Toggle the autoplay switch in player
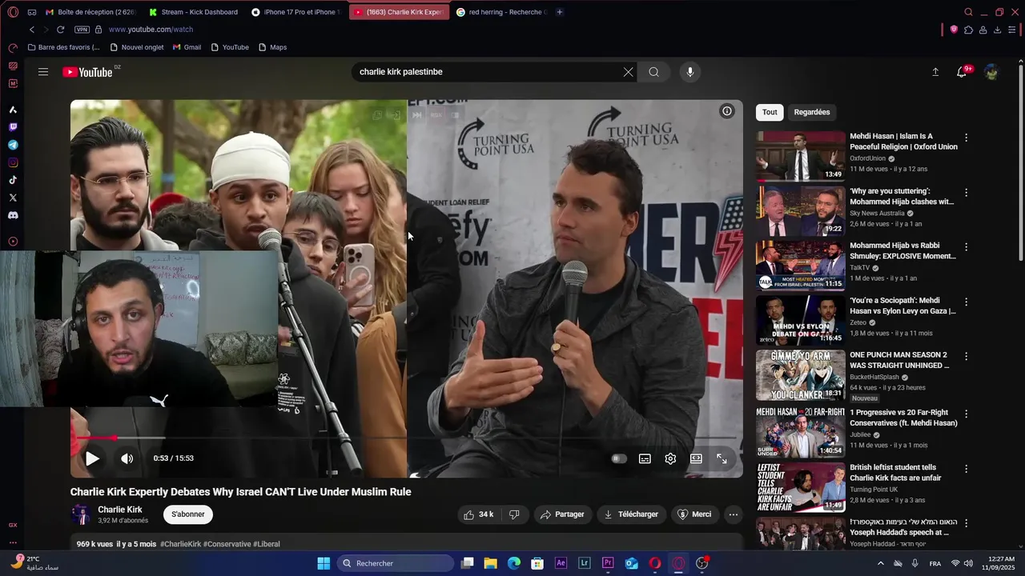Screen dimensions: 1025x576 pyautogui.click(x=619, y=458)
